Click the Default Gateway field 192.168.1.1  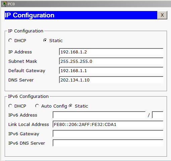pos(111,70)
